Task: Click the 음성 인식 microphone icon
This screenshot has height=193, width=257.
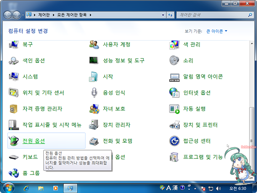Action: (x=94, y=92)
